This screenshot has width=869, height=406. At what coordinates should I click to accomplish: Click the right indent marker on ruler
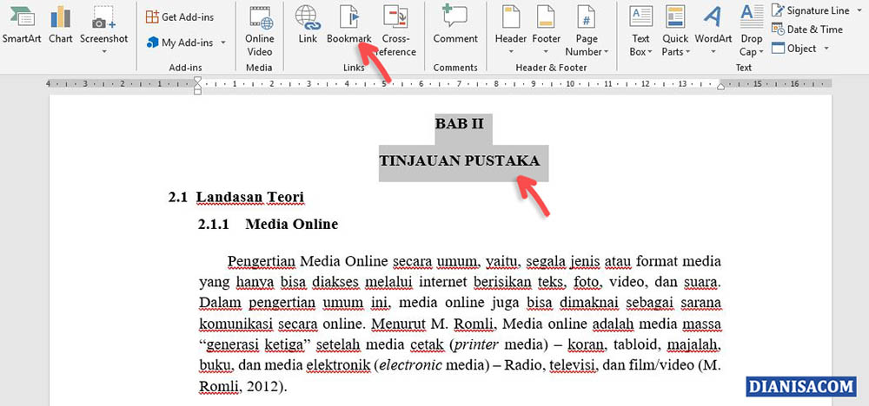721,86
